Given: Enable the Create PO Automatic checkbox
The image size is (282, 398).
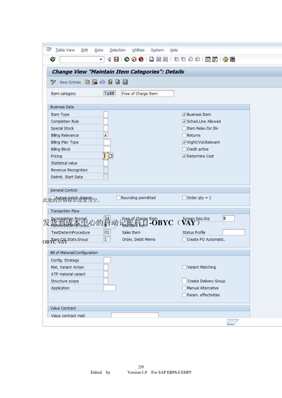Looking at the screenshot, I should pos(184,239).
